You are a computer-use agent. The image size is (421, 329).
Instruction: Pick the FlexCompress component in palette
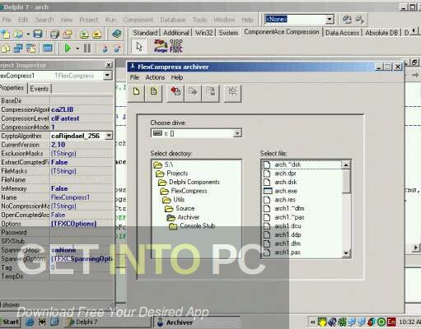pyautogui.click(x=176, y=46)
